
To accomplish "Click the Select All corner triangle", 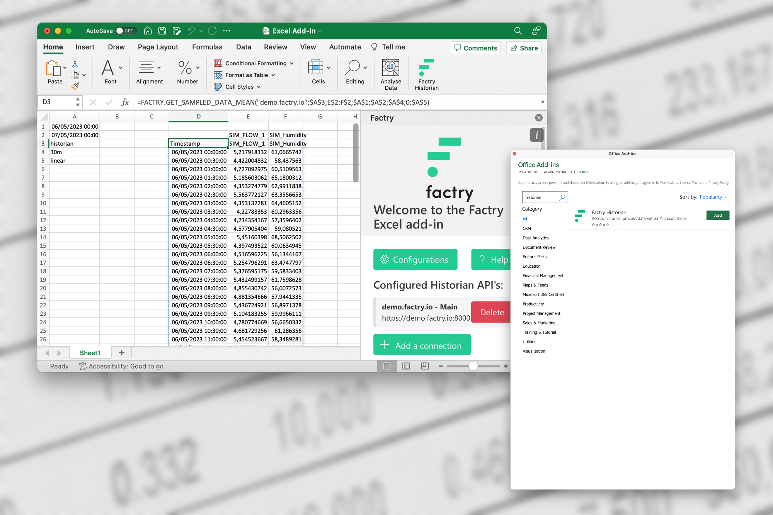I will tap(44, 116).
